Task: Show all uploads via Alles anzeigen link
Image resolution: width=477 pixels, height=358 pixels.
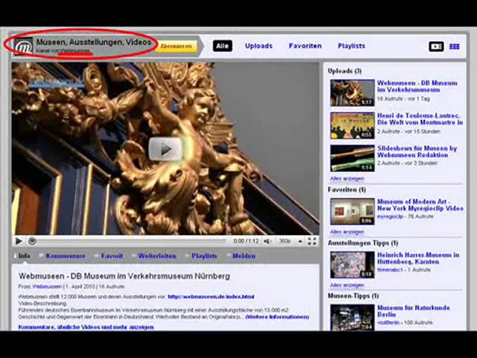Action: pyautogui.click(x=347, y=179)
